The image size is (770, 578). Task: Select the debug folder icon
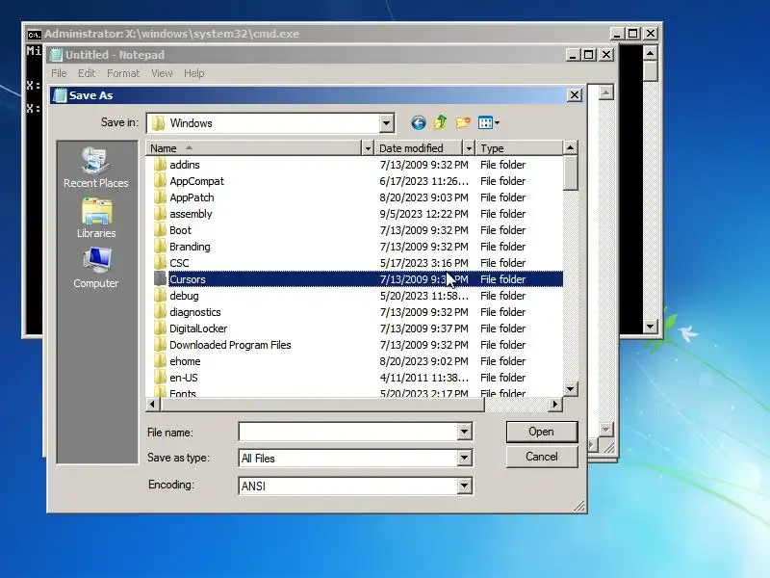(x=160, y=296)
